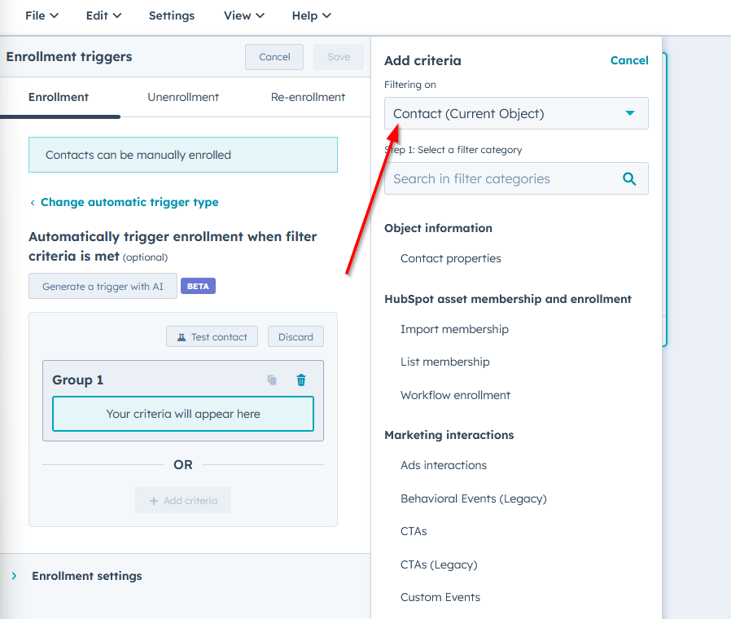
Task: Click the back chevron before Change automatic trigger
Action: tap(33, 202)
